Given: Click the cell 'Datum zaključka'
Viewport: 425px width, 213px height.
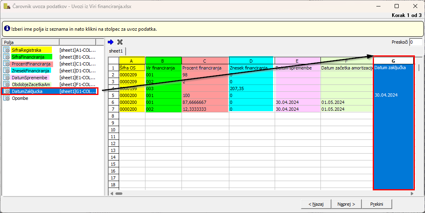Looking at the screenshot, I should click(x=393, y=68).
